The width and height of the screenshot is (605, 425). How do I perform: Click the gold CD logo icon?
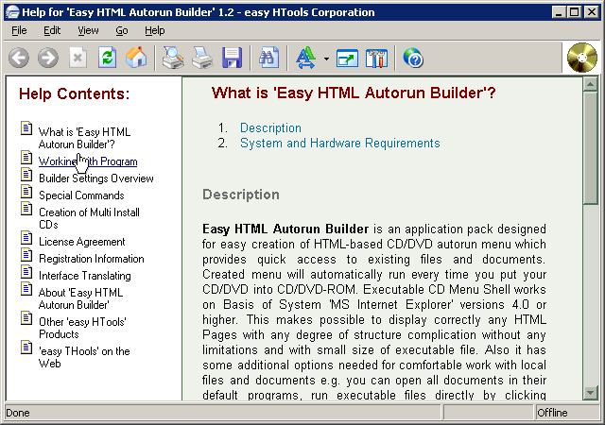point(582,58)
